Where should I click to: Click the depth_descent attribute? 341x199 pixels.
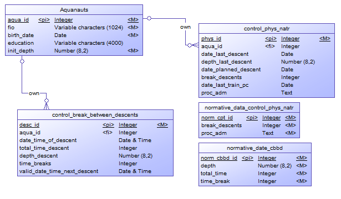[x=38, y=156]
